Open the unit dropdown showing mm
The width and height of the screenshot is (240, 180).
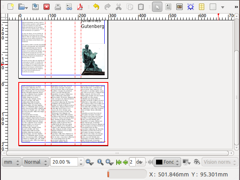11,162
